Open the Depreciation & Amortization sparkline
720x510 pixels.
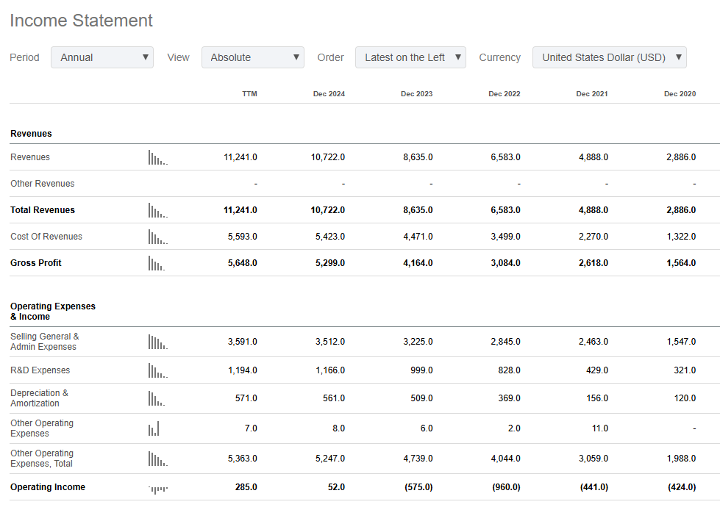pyautogui.click(x=157, y=398)
